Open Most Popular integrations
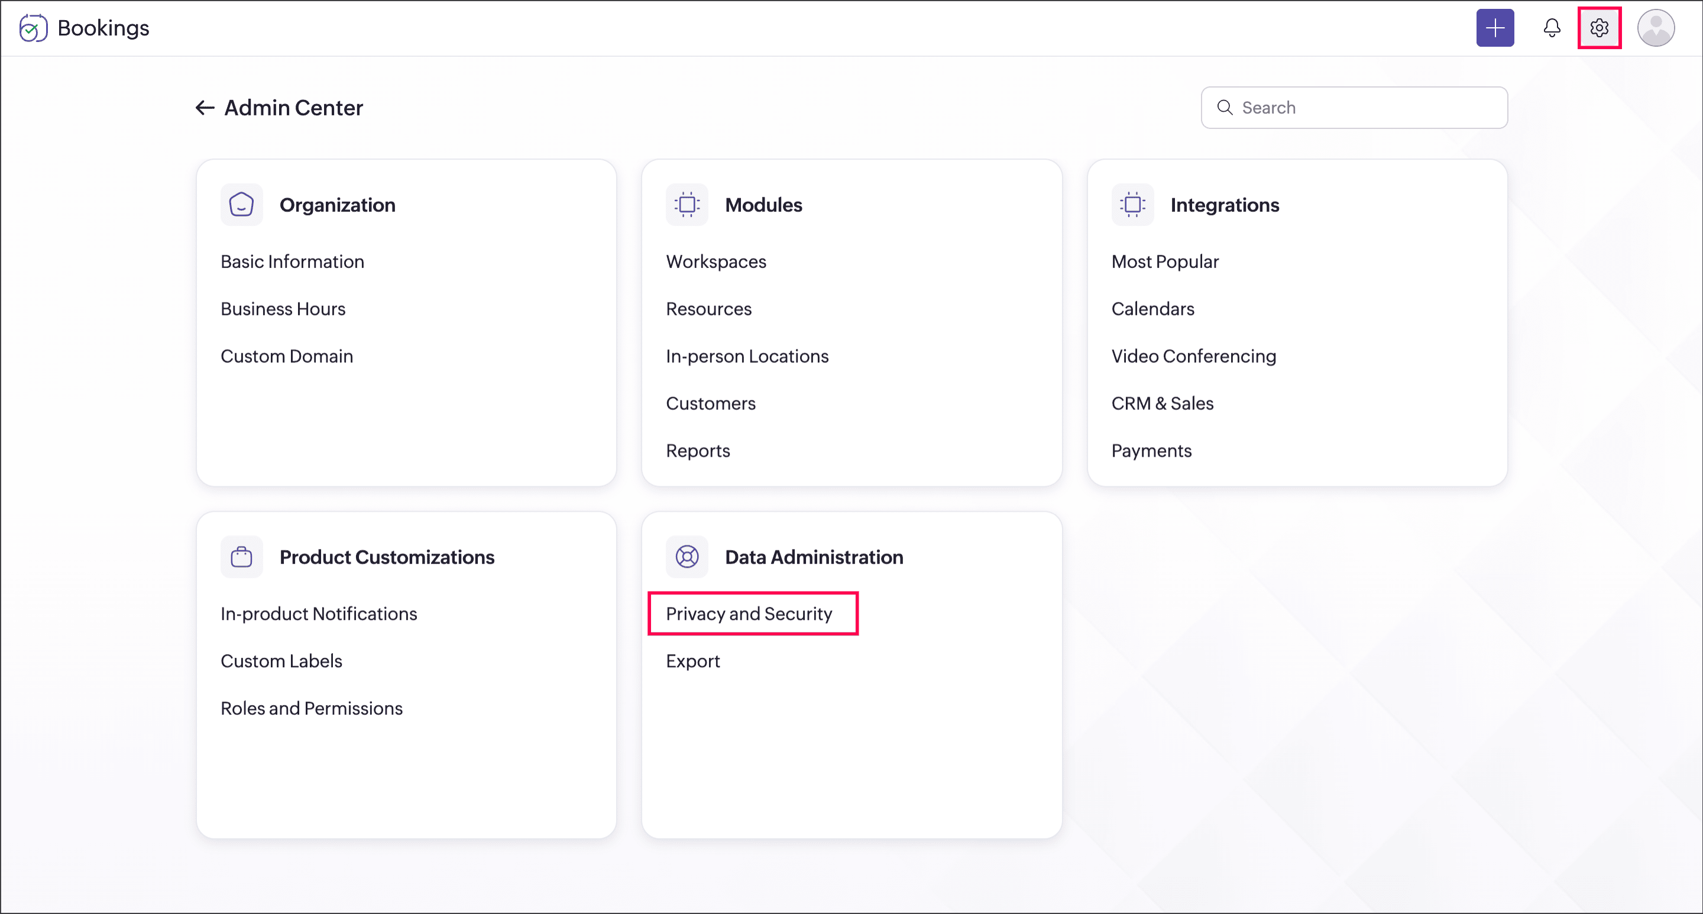The width and height of the screenshot is (1703, 914). point(1165,262)
